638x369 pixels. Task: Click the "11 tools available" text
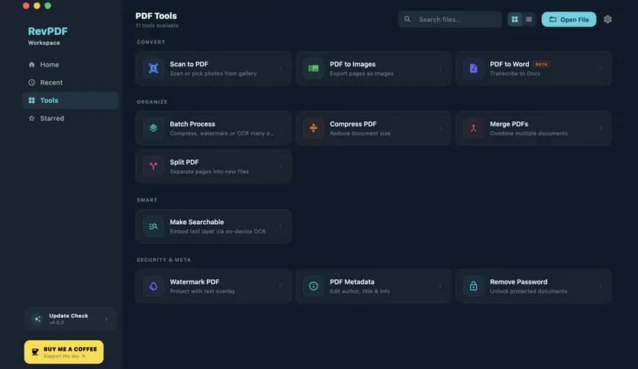tap(157, 26)
